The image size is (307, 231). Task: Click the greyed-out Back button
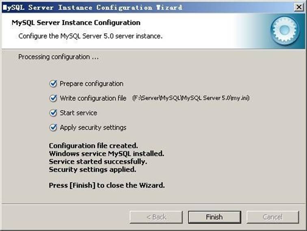click(156, 217)
